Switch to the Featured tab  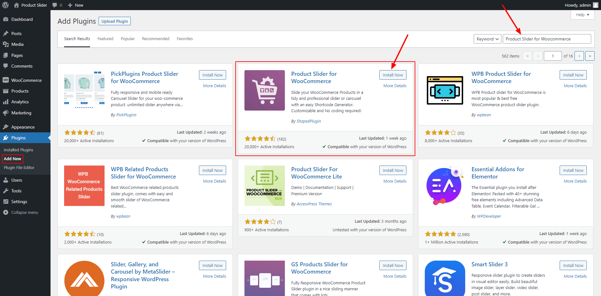tap(105, 39)
